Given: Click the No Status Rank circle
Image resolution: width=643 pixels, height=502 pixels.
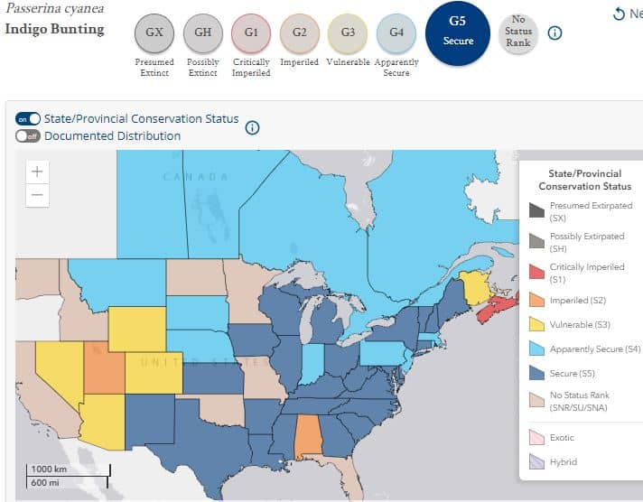Looking at the screenshot, I should tap(518, 33).
